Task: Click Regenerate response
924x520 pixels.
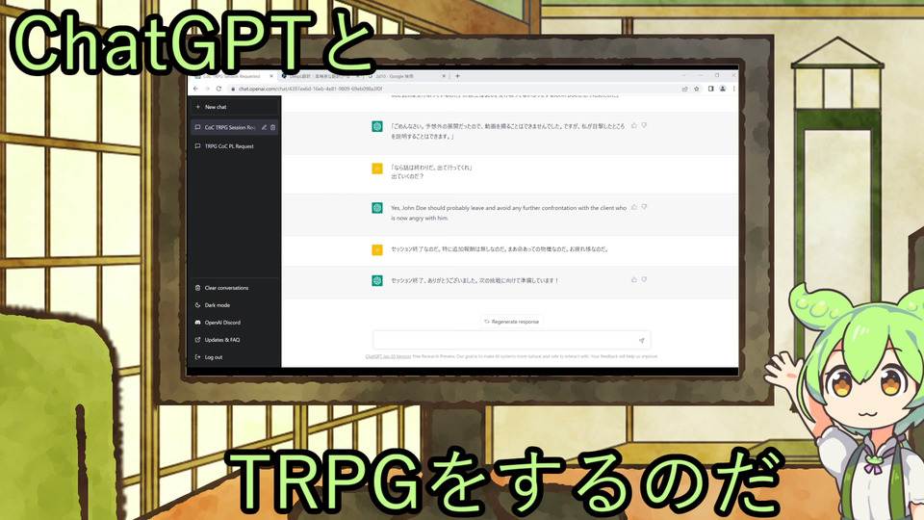Action: pyautogui.click(x=511, y=322)
